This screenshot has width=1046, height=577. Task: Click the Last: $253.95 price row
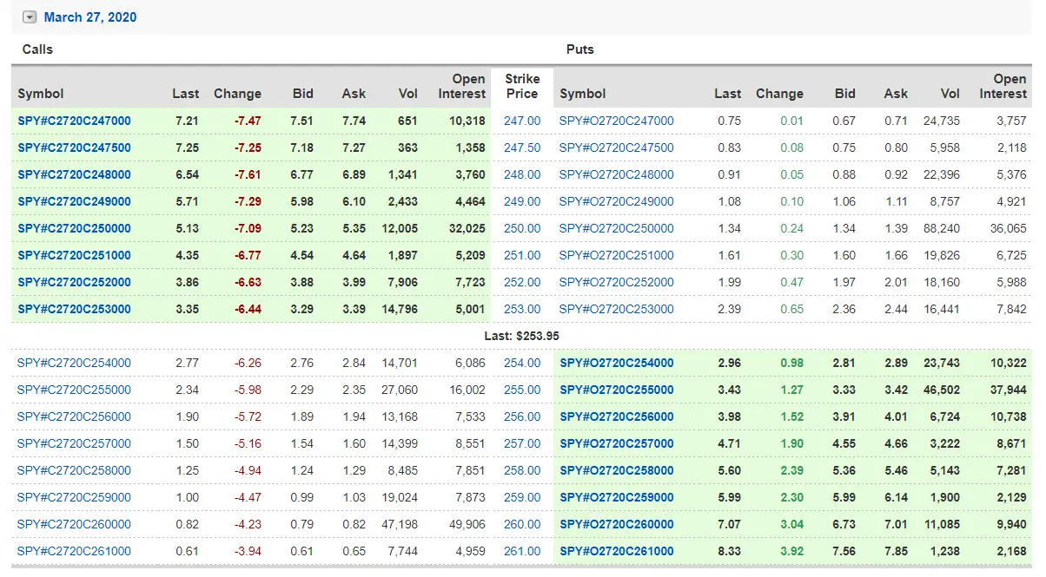[521, 336]
